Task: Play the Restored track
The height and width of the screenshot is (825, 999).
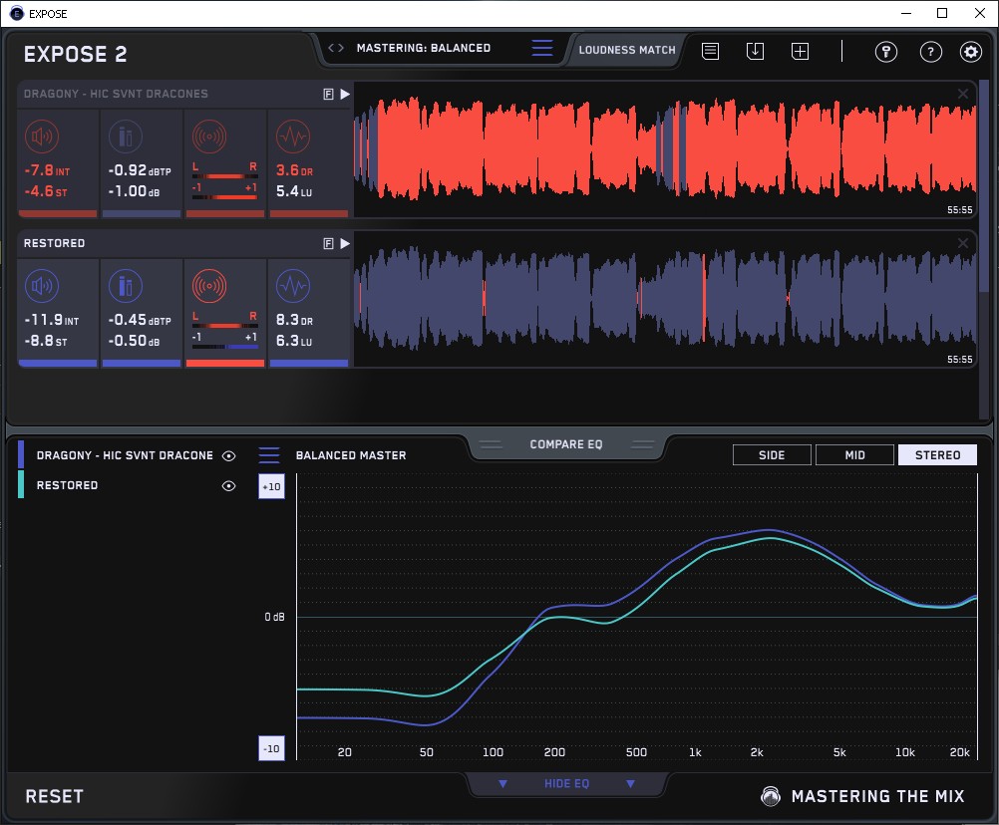Action: tap(345, 243)
